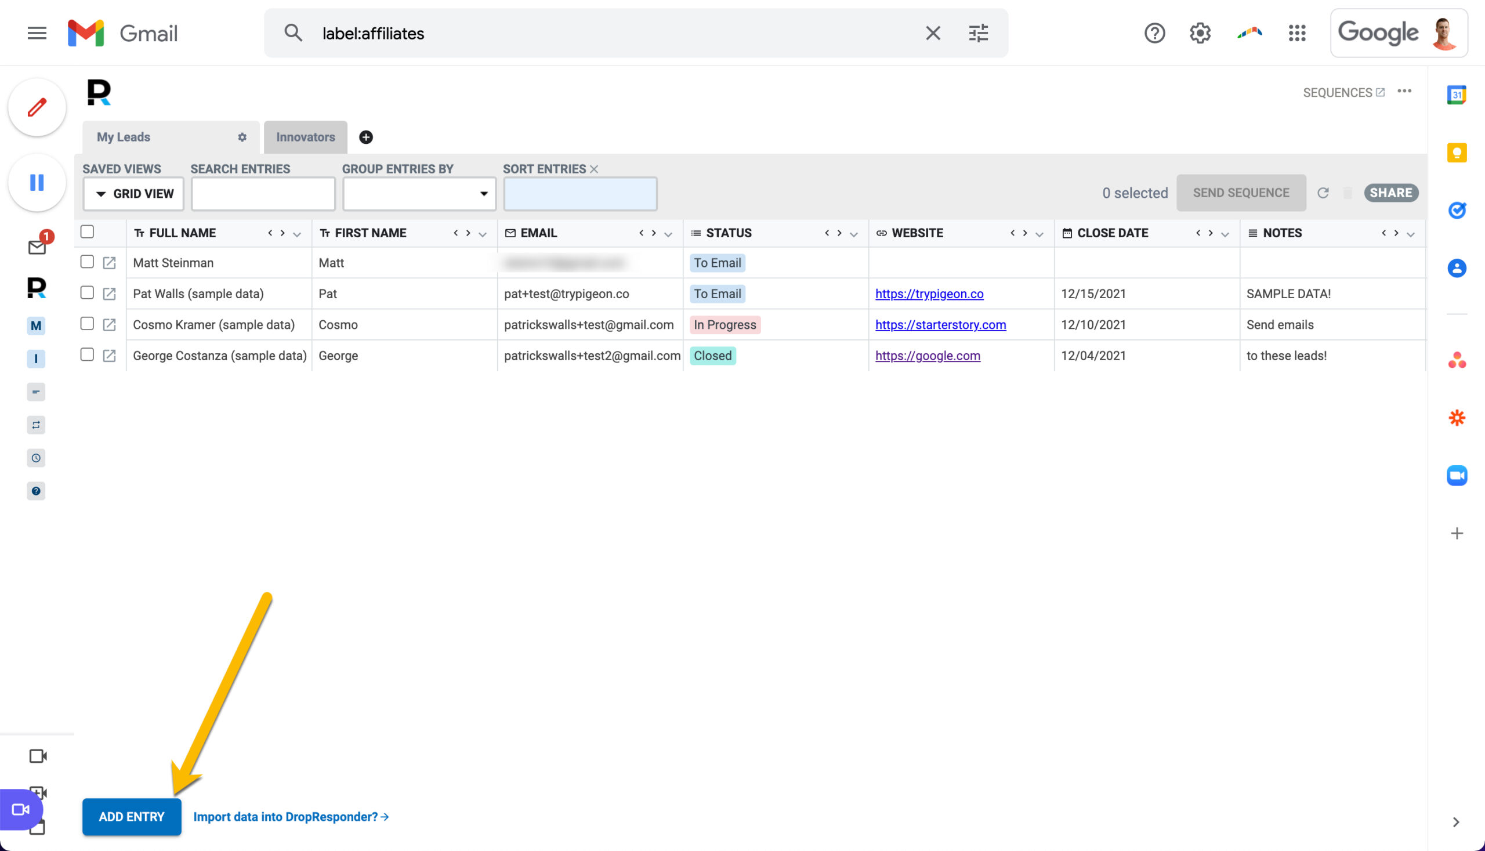Toggle the select-all header checkbox
Viewport: 1485px width, 851px height.
pyautogui.click(x=87, y=232)
